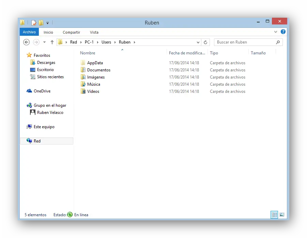Select the Vídeos folder icon
Image resolution: width=307 pixels, height=238 pixels.
(83, 91)
